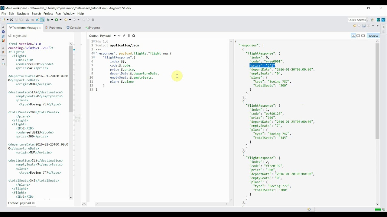Select the source-with-tree layout icon
Viewport: 387px width, 217px height.
[x=353, y=36]
